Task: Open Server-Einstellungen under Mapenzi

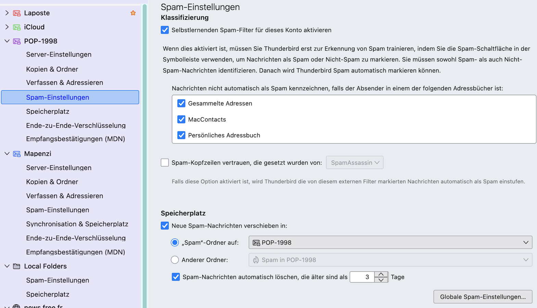Action: click(59, 168)
